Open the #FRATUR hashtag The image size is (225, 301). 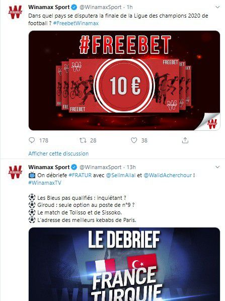pyautogui.click(x=80, y=175)
